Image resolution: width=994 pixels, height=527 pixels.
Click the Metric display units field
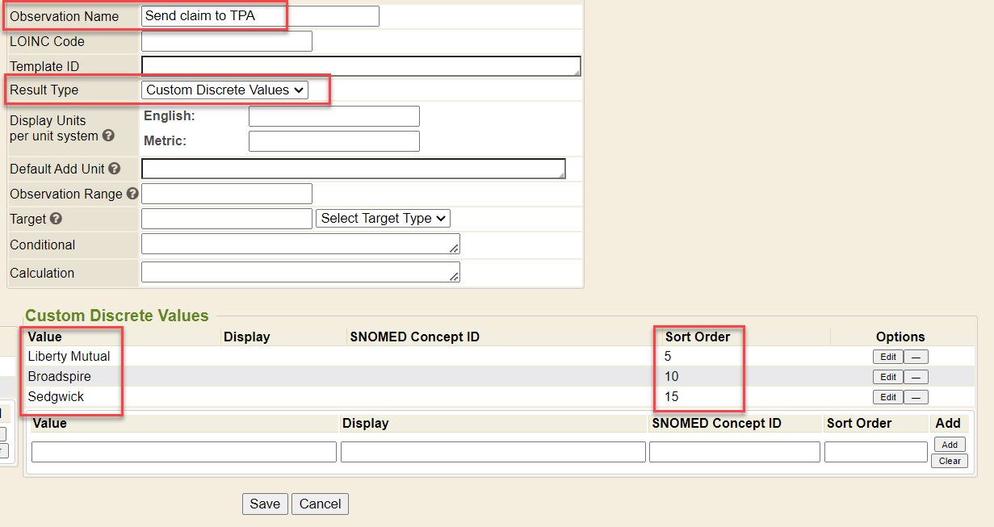(333, 141)
